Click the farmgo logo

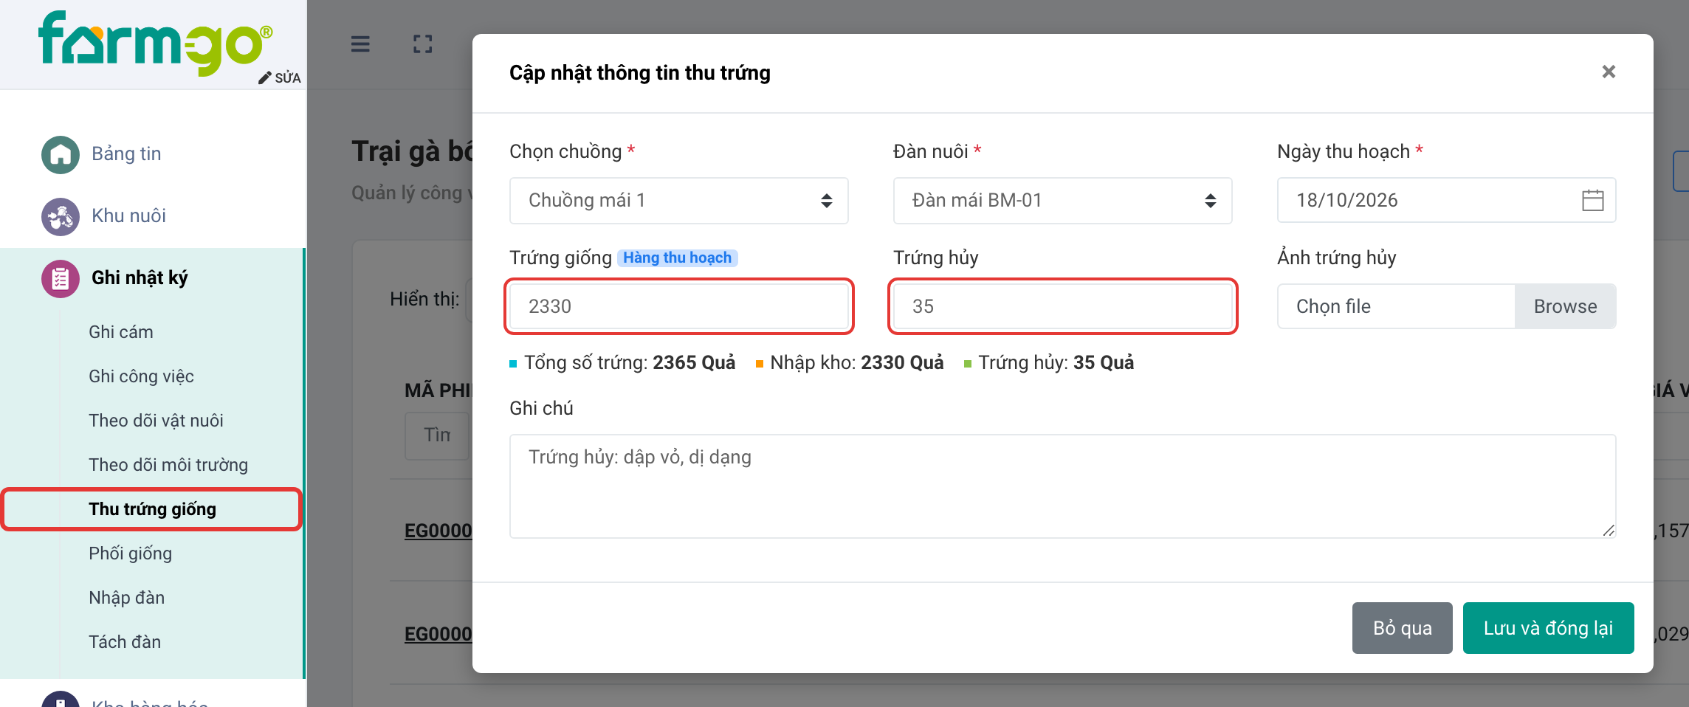(x=156, y=43)
